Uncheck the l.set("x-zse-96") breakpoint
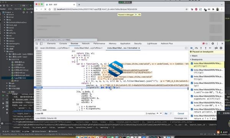This screenshot has width=230, height=138. point(192,89)
